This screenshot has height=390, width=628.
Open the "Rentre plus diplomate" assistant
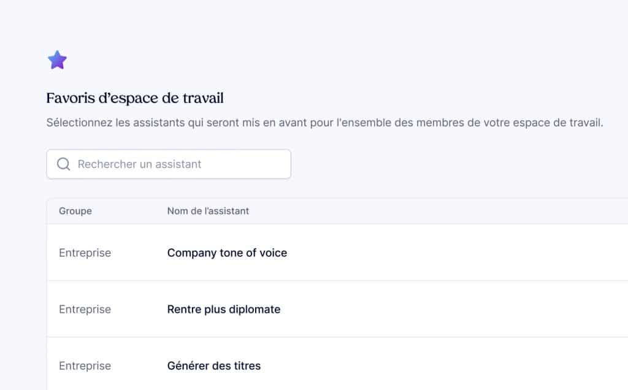point(224,310)
